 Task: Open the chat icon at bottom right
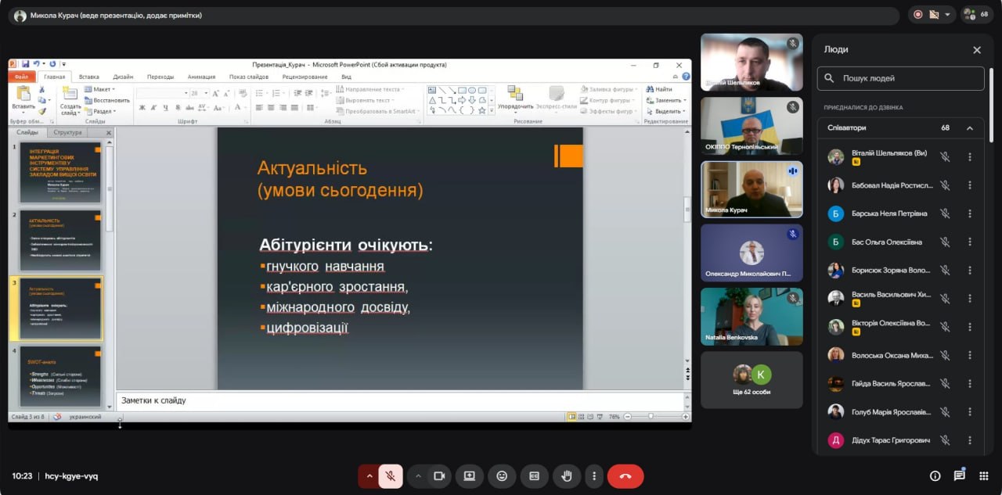(x=959, y=475)
